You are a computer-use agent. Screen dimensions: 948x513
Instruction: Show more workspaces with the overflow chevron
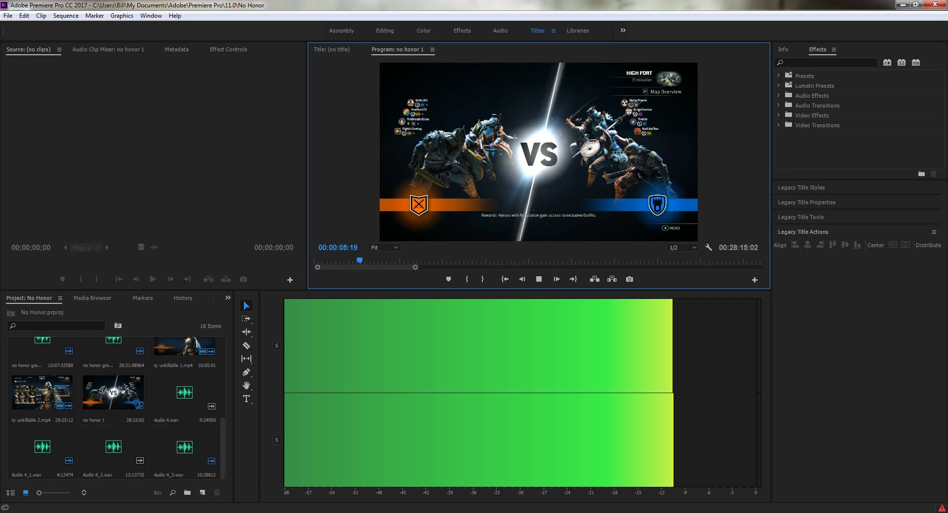(x=623, y=30)
